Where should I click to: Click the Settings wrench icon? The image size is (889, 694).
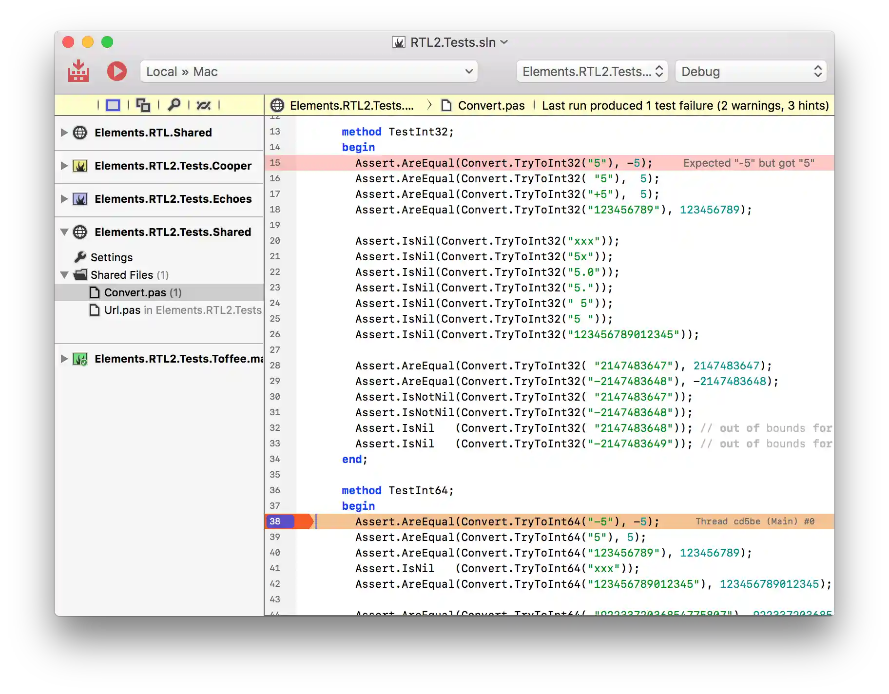80,257
